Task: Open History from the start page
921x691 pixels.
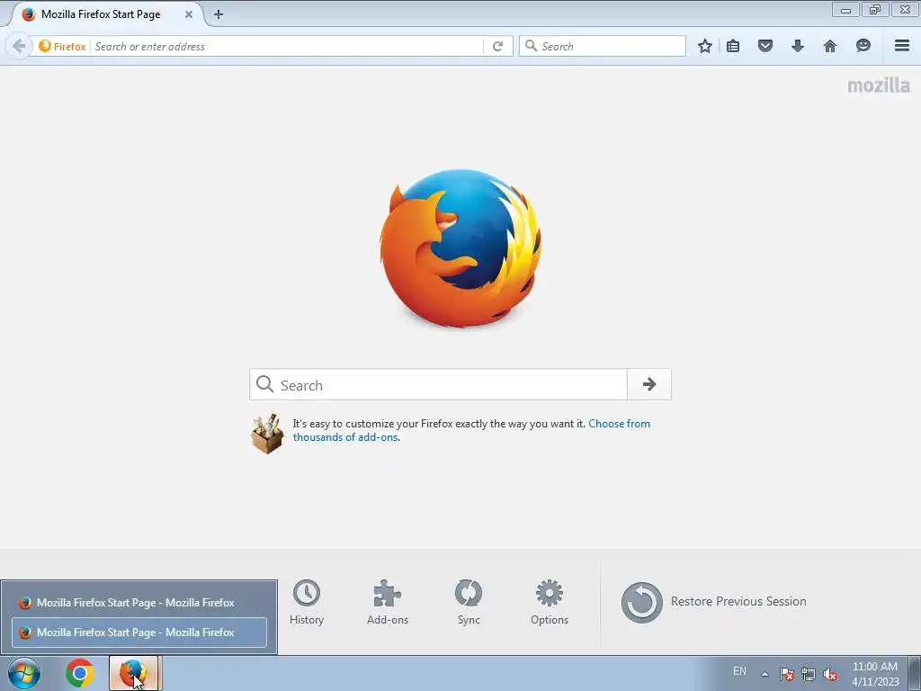Action: [307, 602]
